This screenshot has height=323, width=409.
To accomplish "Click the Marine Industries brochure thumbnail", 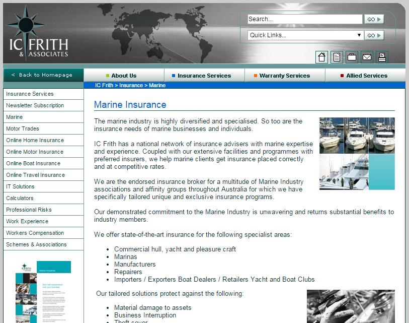I will [43, 292].
